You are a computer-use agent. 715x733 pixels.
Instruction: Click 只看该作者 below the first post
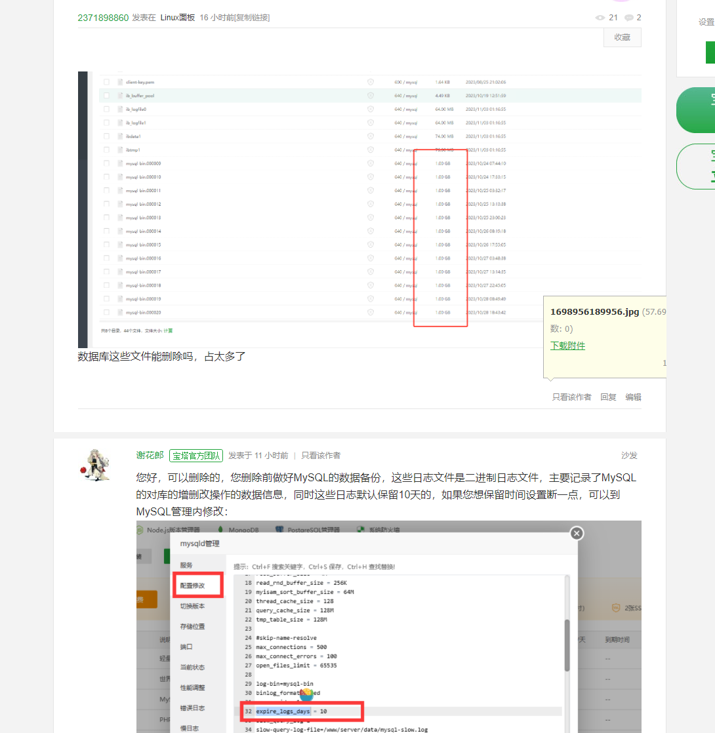[x=571, y=397]
